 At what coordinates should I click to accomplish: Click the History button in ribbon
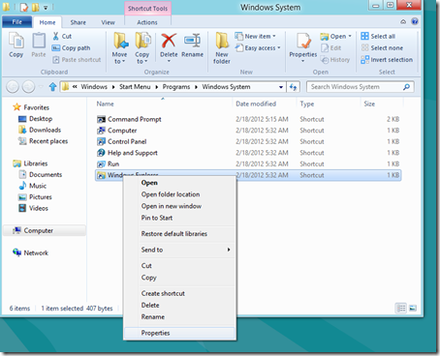tap(335, 60)
